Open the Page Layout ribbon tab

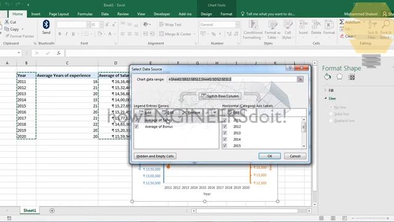59,14
